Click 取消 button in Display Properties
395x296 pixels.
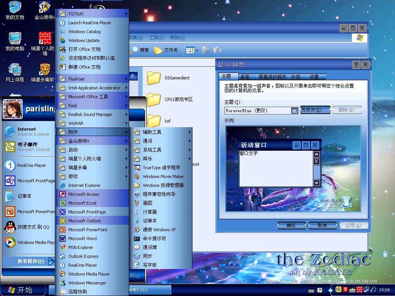coord(322,225)
